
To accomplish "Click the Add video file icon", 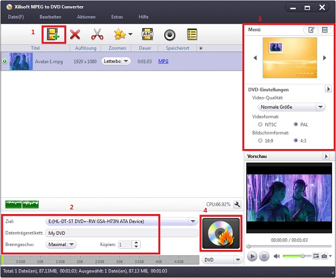I will tap(53, 34).
